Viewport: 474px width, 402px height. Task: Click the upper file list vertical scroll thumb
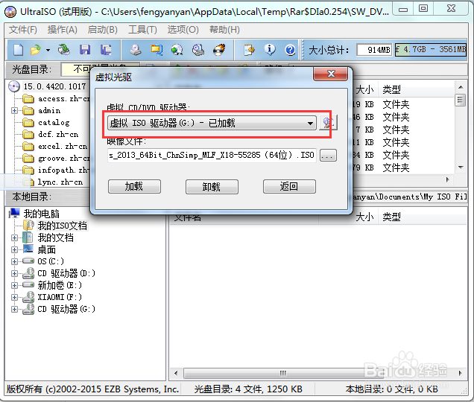click(461, 100)
